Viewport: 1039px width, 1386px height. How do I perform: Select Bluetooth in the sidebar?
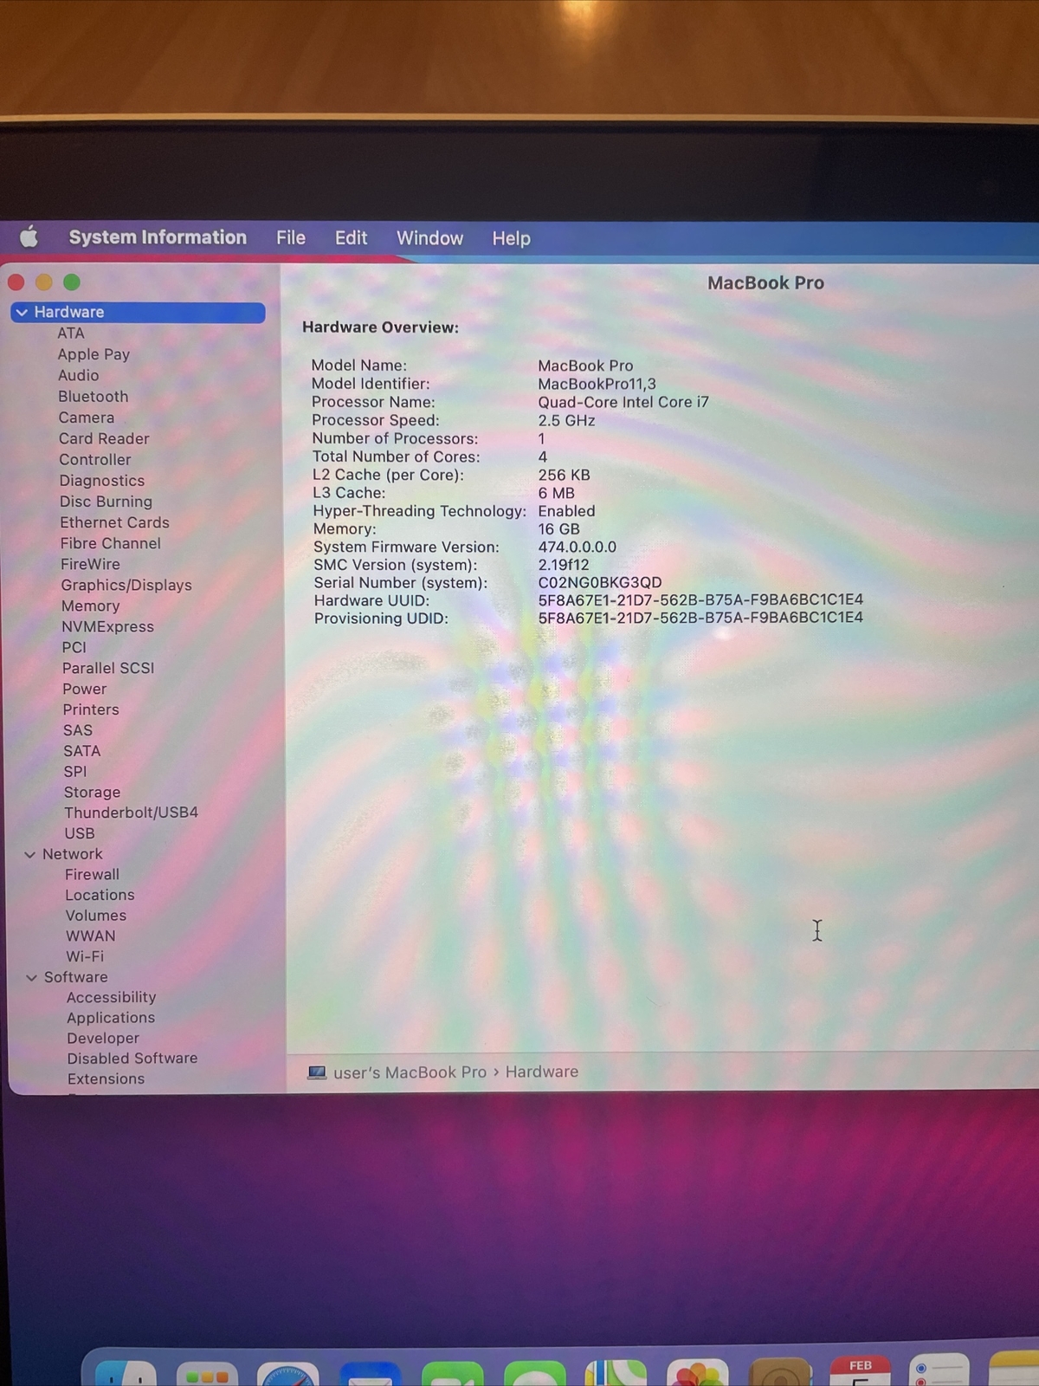coord(94,396)
